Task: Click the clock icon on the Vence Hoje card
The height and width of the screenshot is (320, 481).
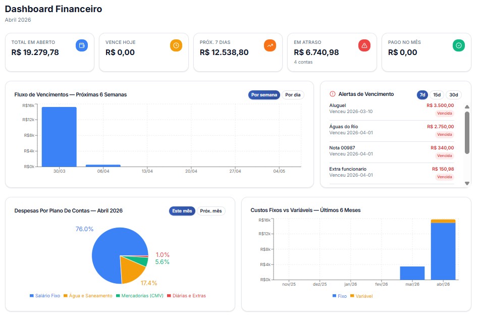Action: 176,45
